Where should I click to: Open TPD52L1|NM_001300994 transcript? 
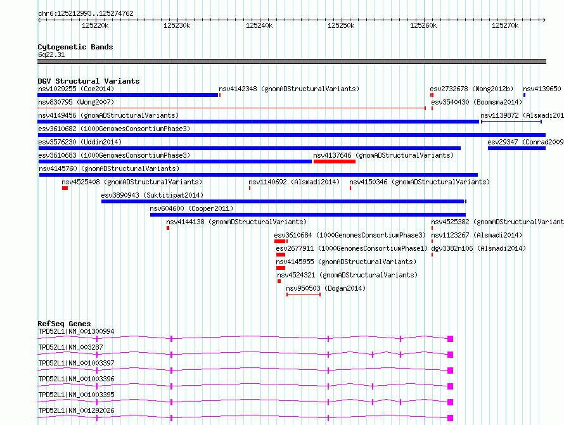pos(76,331)
